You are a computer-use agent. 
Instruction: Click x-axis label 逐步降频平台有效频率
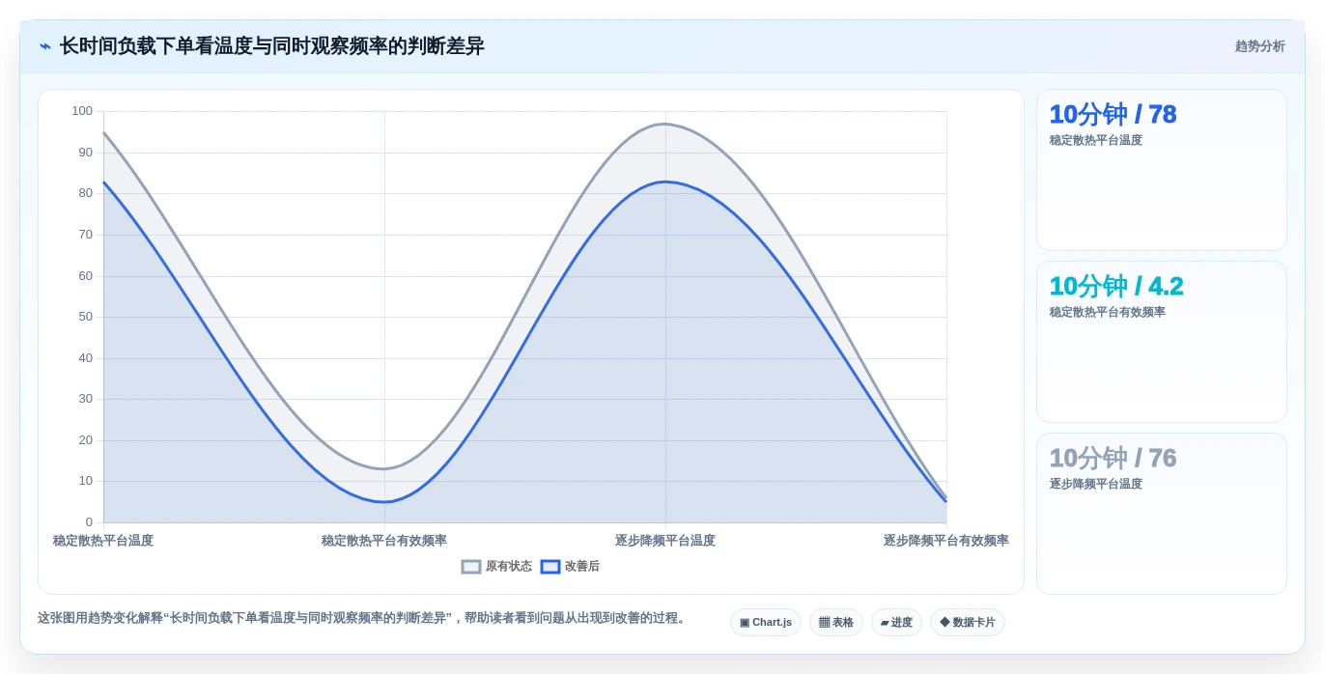pos(946,541)
